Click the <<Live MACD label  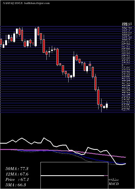tap(114, 182)
